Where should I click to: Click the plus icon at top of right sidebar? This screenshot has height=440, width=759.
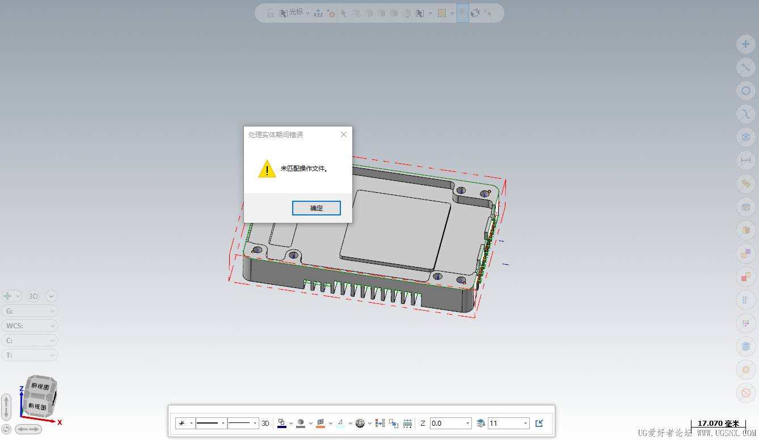pos(745,44)
